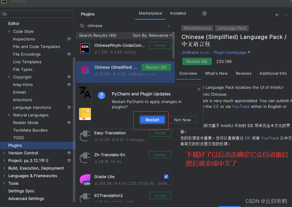292x207 pixels.
Task: Click Restart IDE in Chinese (Simplified) row
Action: [x=156, y=67]
